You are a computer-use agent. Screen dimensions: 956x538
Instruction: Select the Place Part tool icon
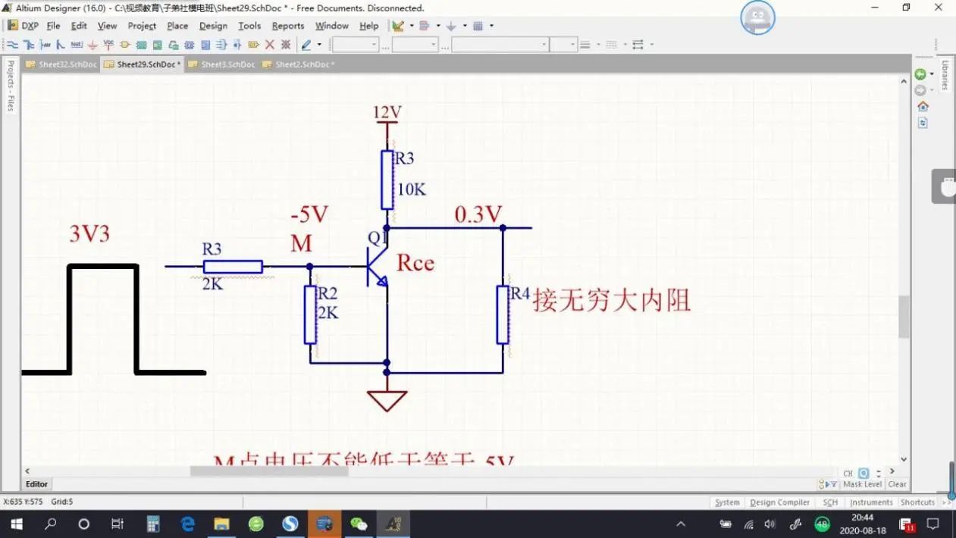pos(125,45)
